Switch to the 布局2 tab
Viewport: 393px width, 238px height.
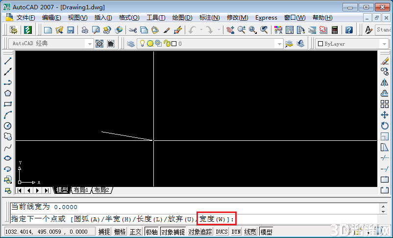point(102,190)
